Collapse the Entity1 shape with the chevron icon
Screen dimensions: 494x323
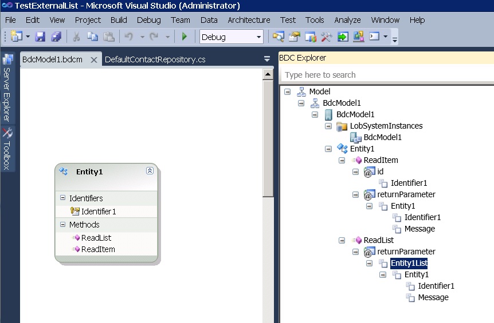(x=150, y=170)
